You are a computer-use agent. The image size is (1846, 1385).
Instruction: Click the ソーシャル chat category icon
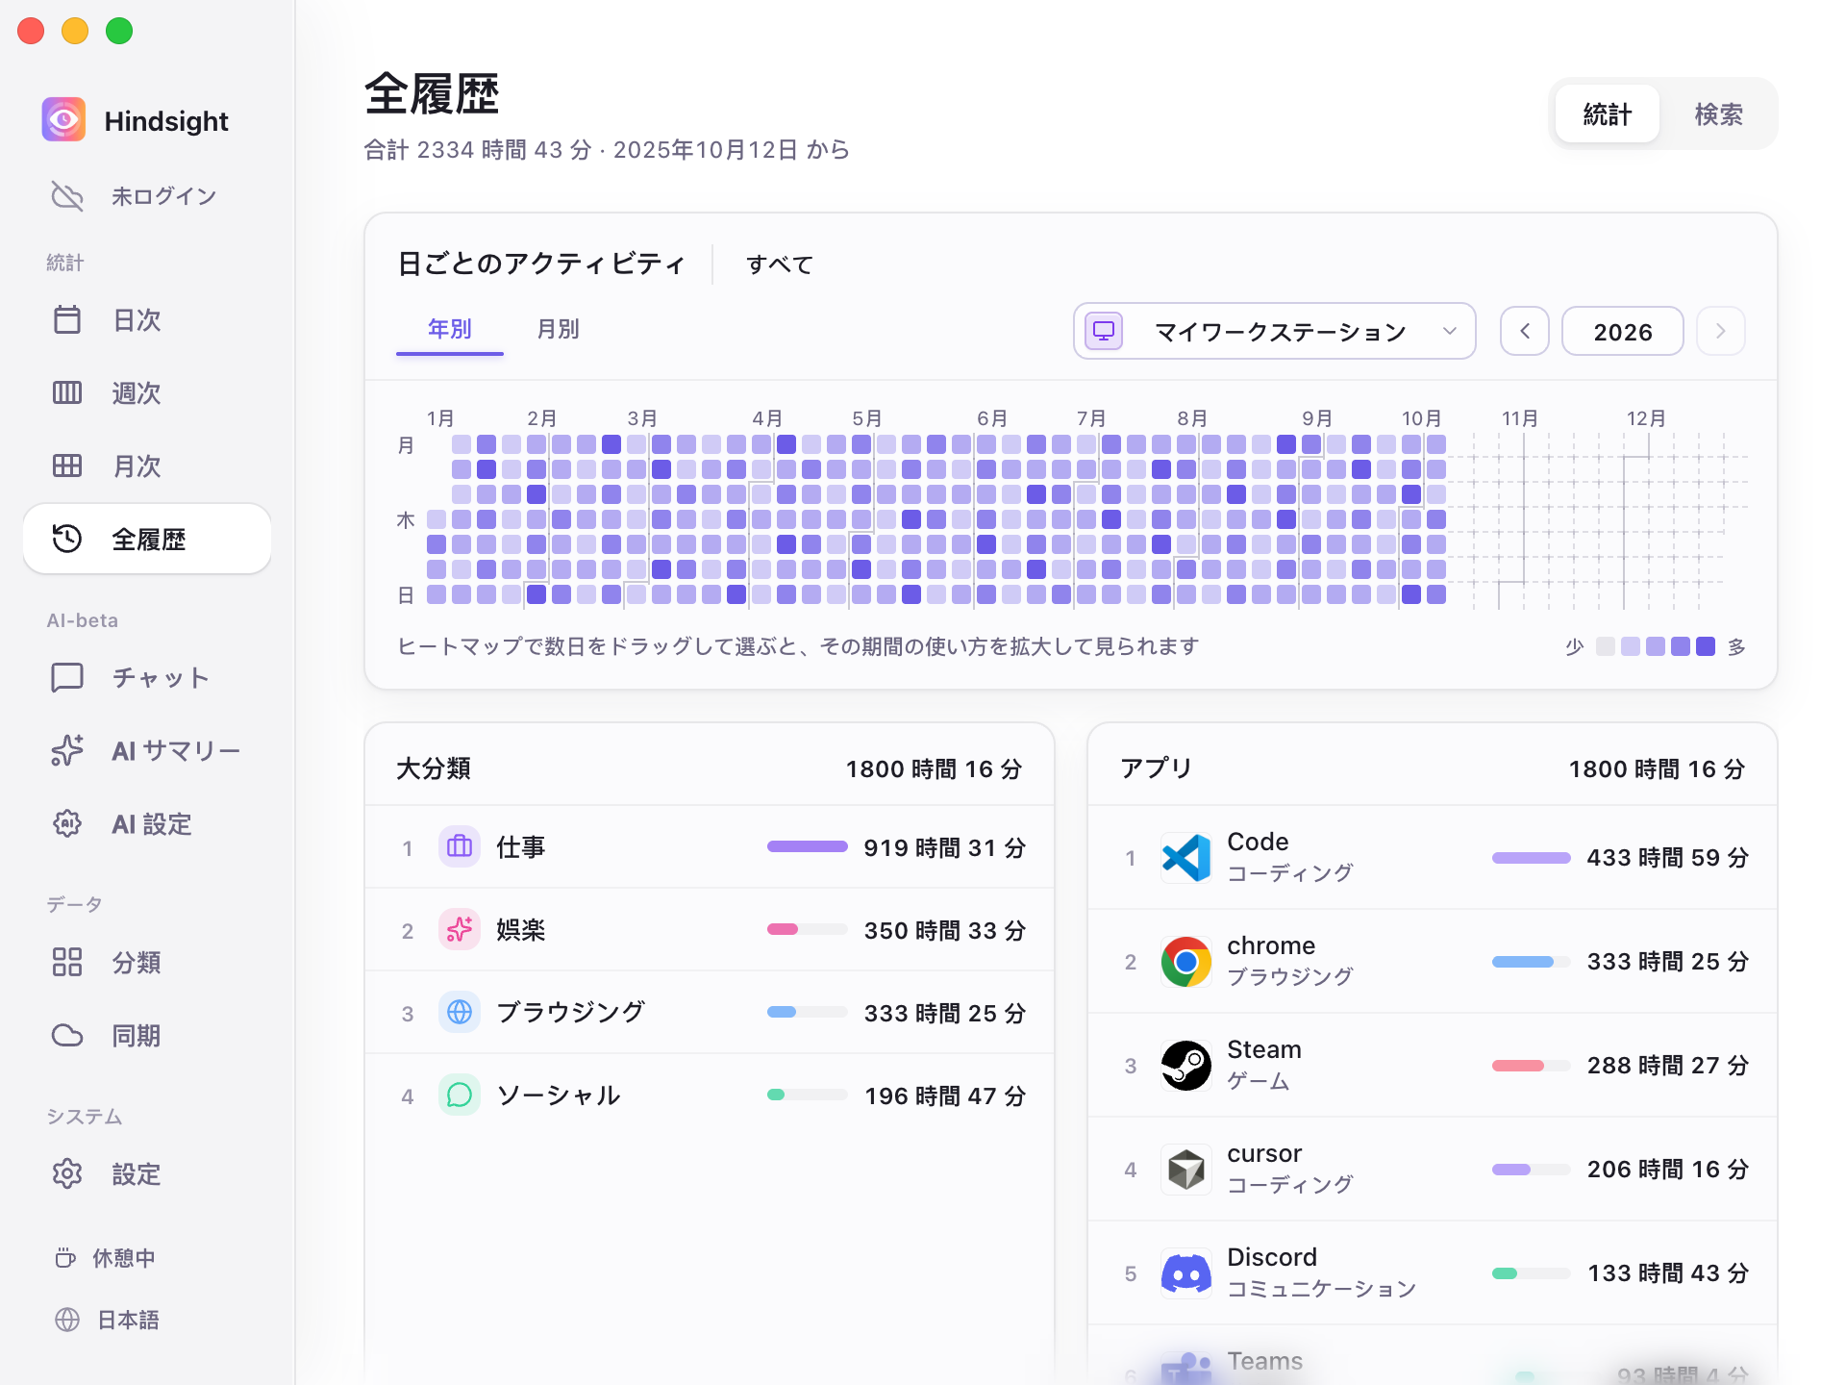coord(460,1095)
